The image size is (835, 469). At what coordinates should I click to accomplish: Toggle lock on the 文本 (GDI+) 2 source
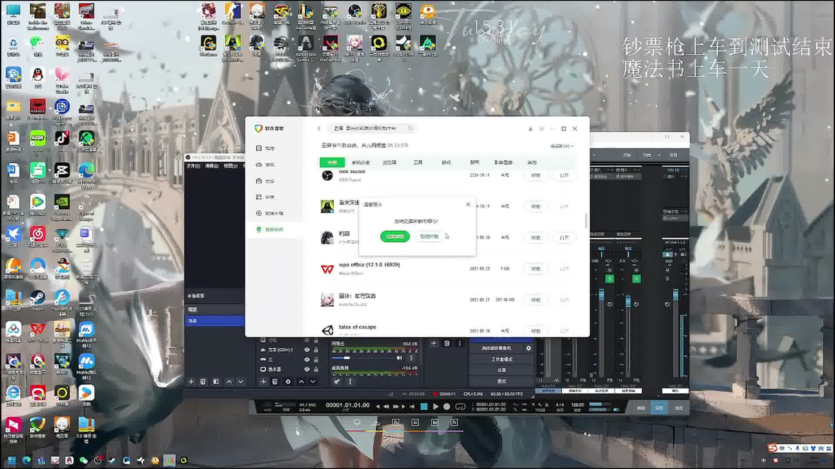coord(316,350)
